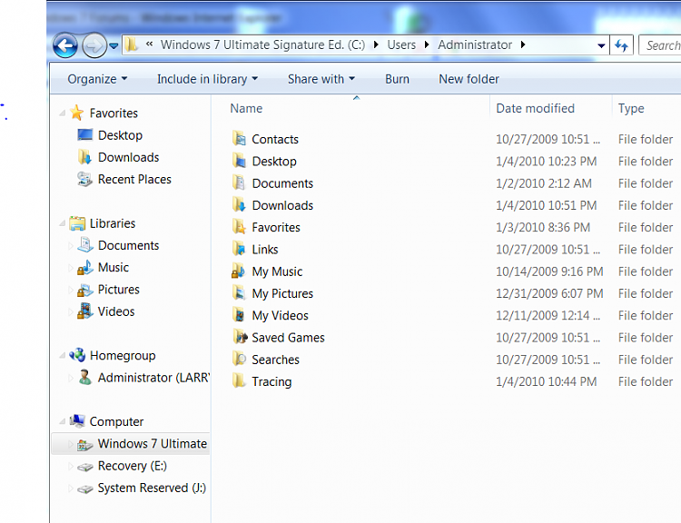The image size is (681, 523).
Task: Click the Administrator breadcrumb segment
Action: point(475,44)
